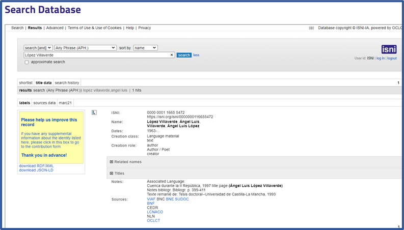Open the Any Phrase (APH:) dropdown
This screenshot has width=404, height=230.
pos(86,48)
